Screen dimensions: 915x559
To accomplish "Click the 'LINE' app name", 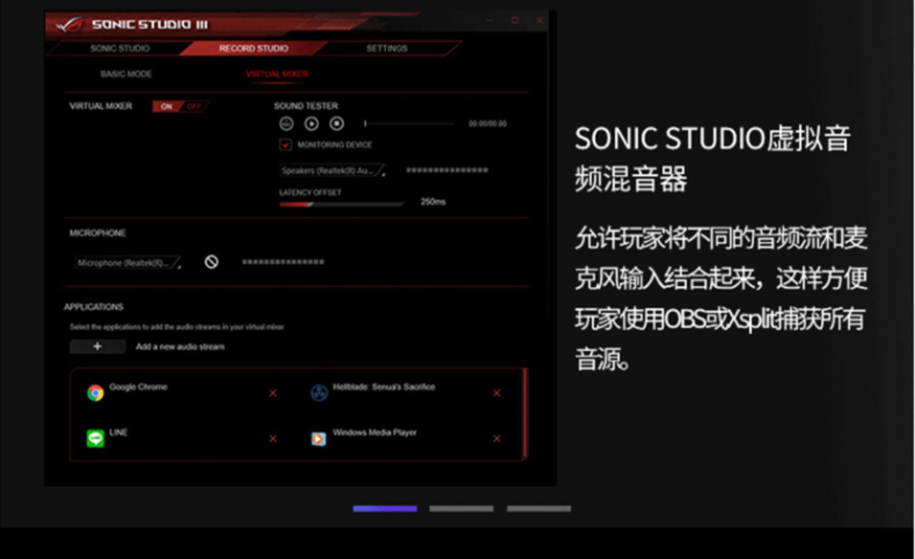I will click(x=118, y=432).
